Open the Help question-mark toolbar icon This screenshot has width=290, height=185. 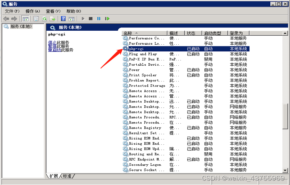63,19
